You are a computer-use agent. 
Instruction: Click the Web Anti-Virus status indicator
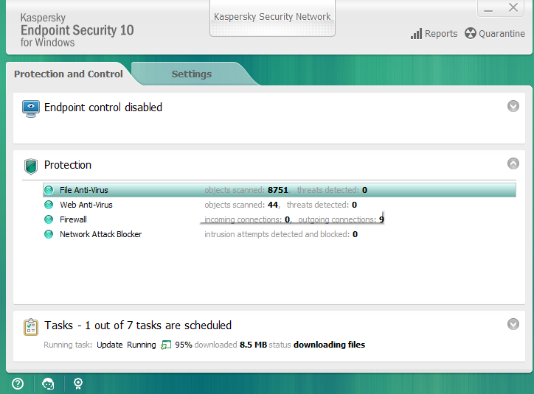click(49, 205)
